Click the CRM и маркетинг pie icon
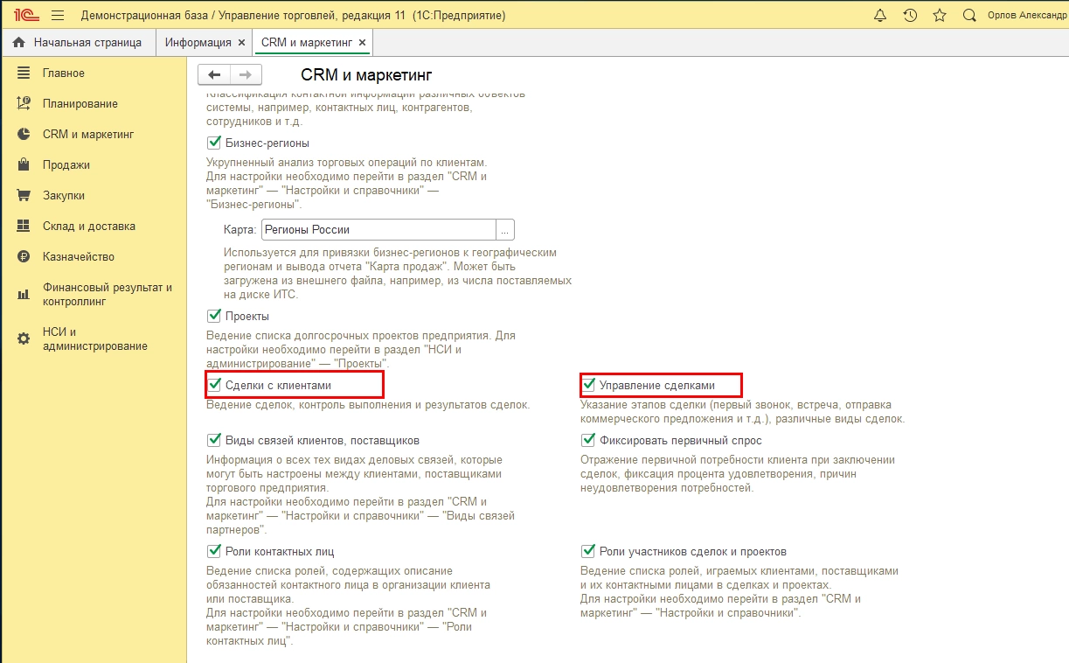 click(x=24, y=134)
